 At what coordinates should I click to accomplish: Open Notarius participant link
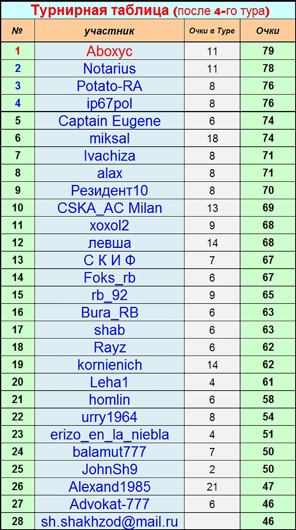(109, 69)
